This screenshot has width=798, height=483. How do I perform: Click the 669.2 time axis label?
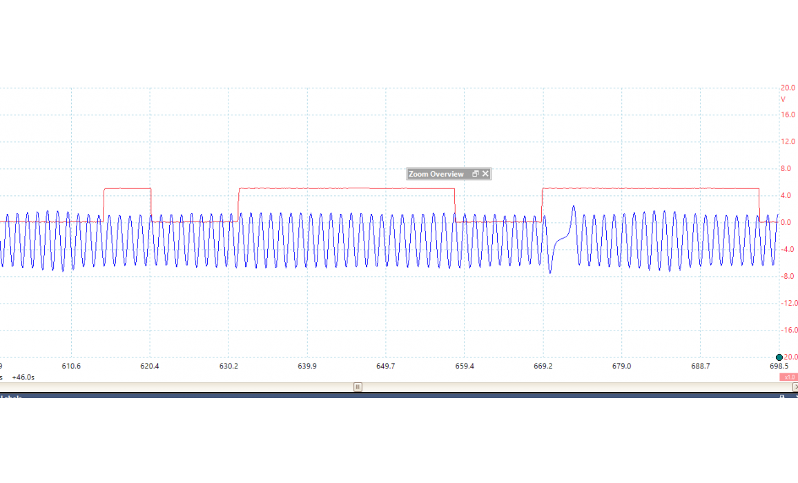(543, 366)
